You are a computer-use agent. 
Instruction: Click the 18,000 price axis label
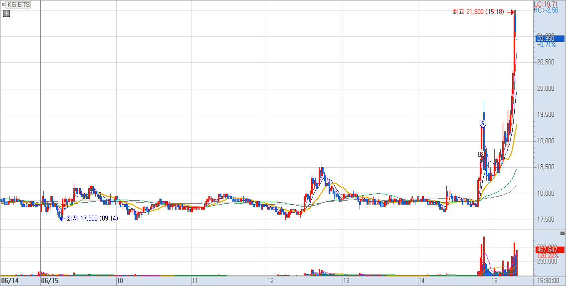[x=546, y=193]
